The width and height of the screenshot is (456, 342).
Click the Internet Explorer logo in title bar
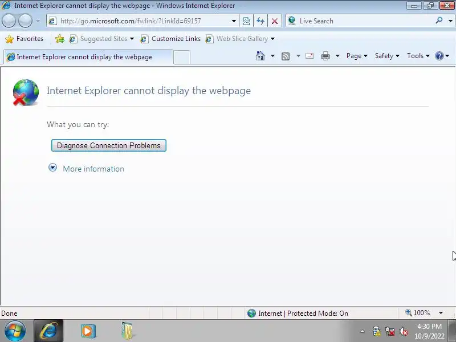coord(6,5)
